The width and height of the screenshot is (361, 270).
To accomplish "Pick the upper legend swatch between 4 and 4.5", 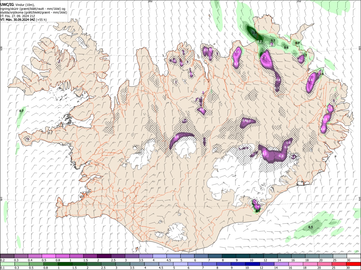I will (x=159, y=256).
